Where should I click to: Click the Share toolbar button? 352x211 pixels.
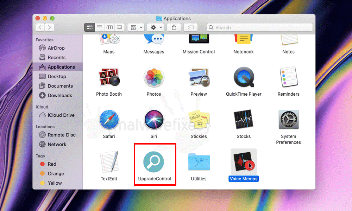point(174,27)
